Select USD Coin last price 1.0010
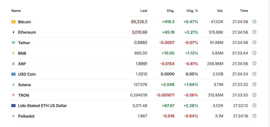The image size is (270, 127). tap(142, 74)
